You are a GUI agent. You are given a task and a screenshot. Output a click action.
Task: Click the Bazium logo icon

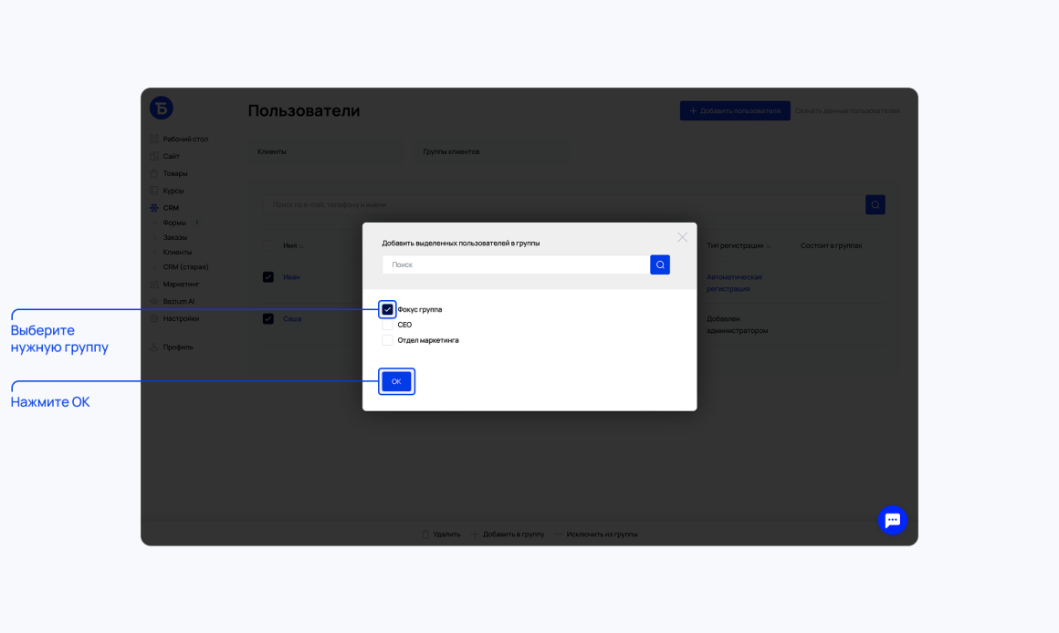click(162, 108)
